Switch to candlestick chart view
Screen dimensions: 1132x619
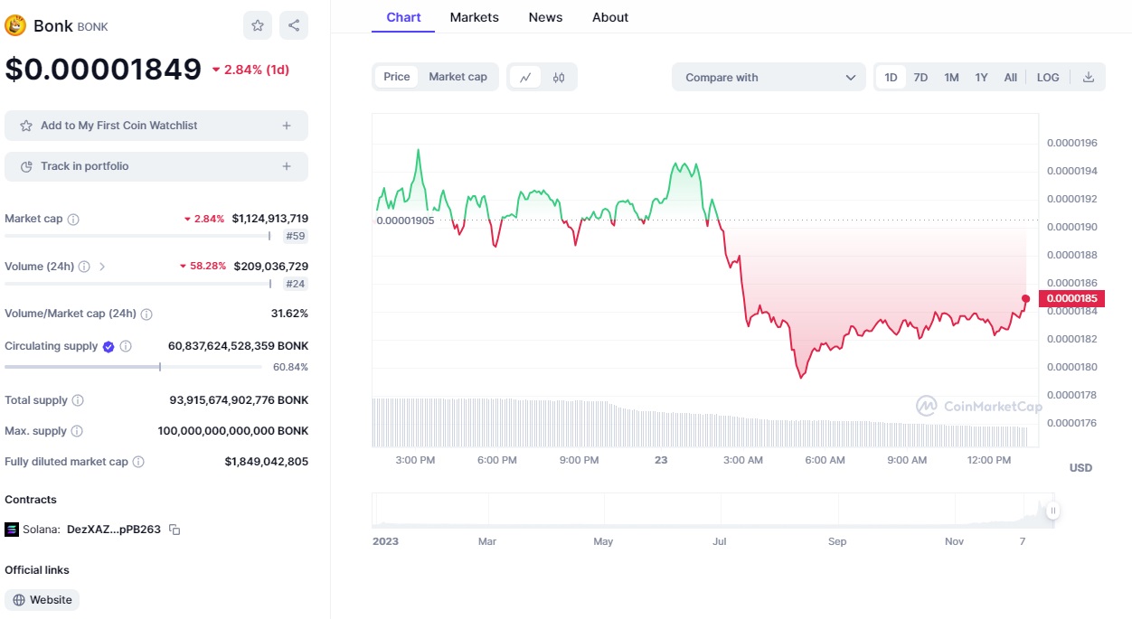coord(559,78)
